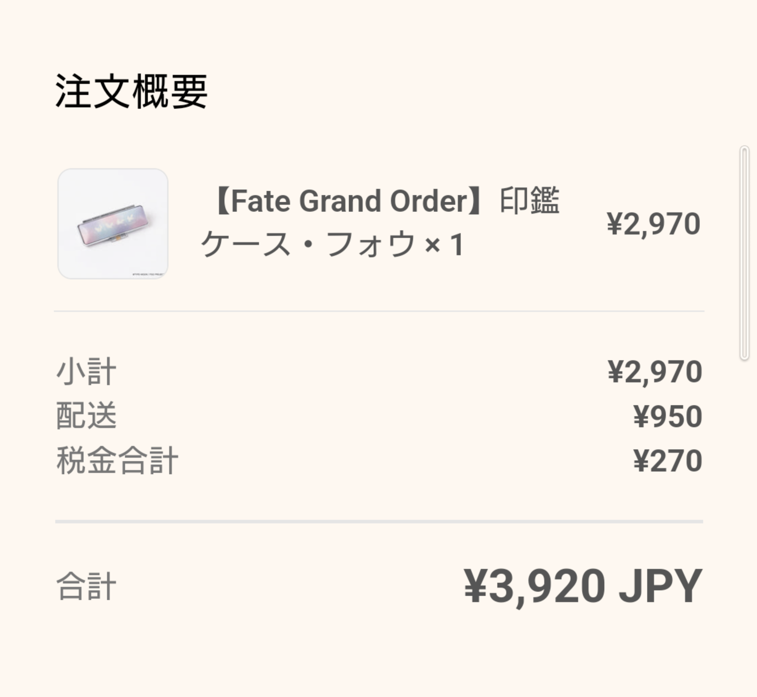Click the thin divider below the product row
The image size is (757, 697).
point(379,311)
